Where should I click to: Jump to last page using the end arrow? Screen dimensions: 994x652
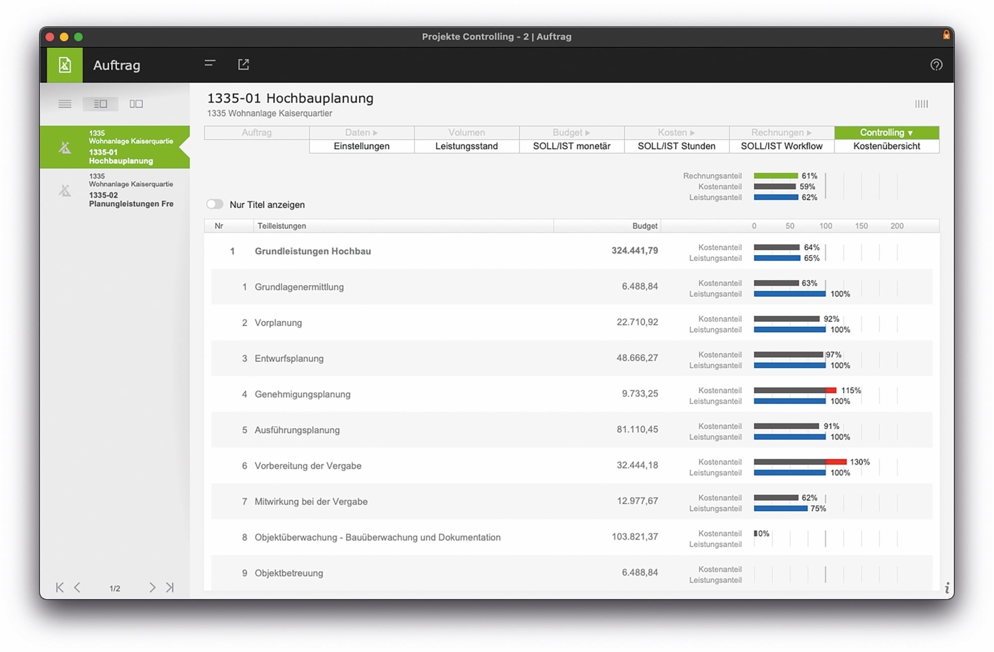pos(169,587)
